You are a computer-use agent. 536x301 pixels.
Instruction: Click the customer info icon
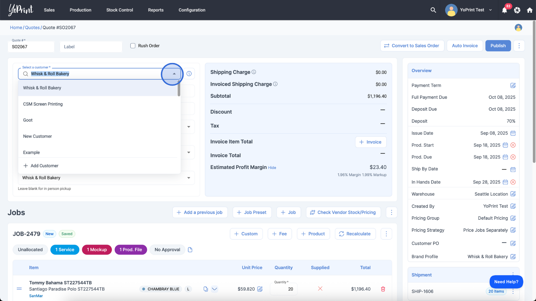coord(189,74)
